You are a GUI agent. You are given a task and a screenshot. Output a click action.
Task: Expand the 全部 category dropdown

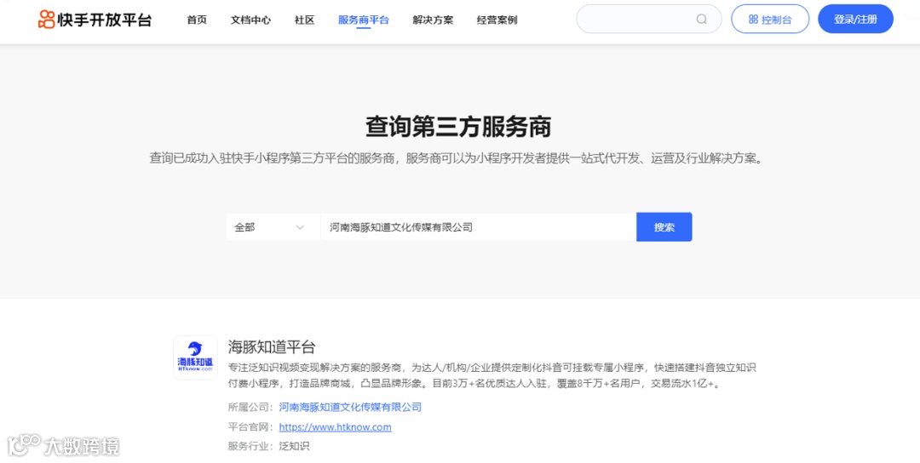point(273,227)
